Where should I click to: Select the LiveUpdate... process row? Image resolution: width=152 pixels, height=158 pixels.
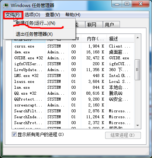click(x=73, y=70)
